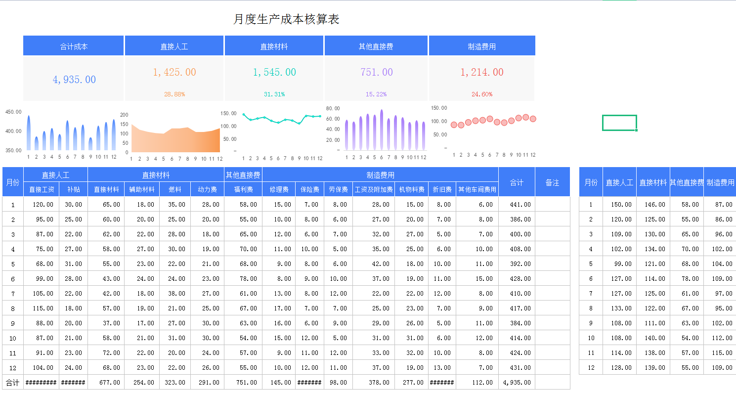Screen dimensions: 736x393
Task: Click the 月度生产成本核算表 title
Action: (287, 18)
